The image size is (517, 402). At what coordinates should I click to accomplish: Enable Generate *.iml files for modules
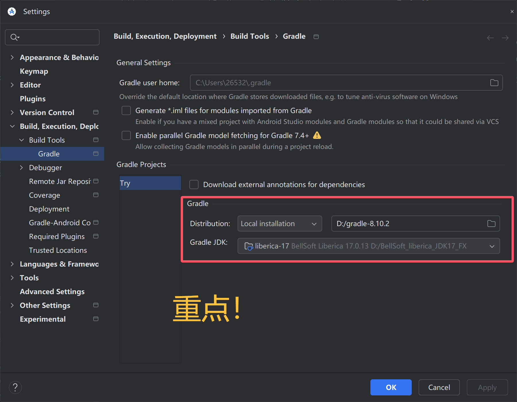[126, 110]
